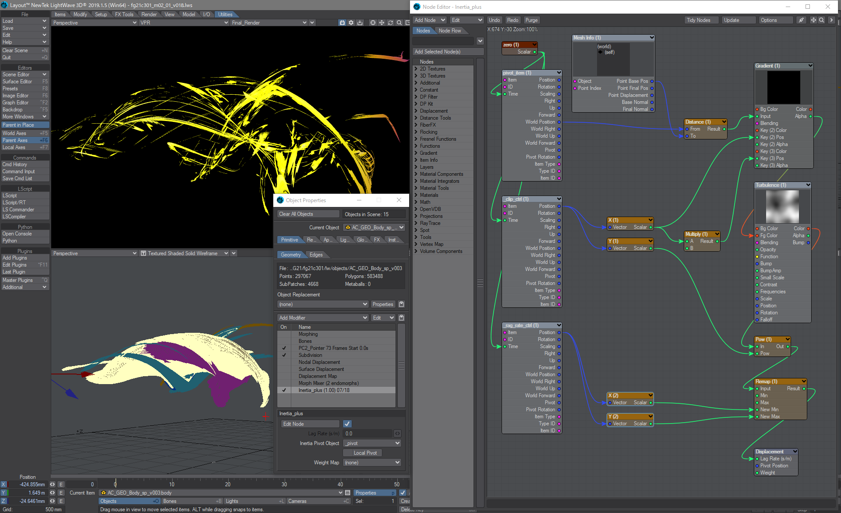Image resolution: width=841 pixels, height=513 pixels.
Task: Click the Add Selected Node(s) button
Action: (x=448, y=52)
